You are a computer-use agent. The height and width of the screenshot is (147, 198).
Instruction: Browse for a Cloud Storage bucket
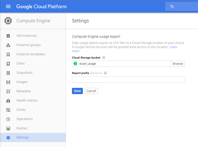pos(178,64)
